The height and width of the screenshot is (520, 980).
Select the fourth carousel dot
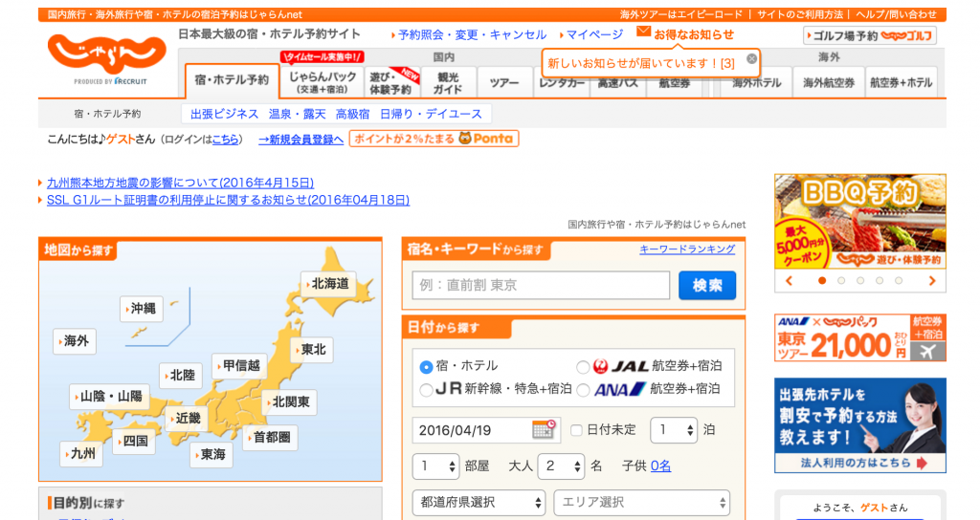880,281
